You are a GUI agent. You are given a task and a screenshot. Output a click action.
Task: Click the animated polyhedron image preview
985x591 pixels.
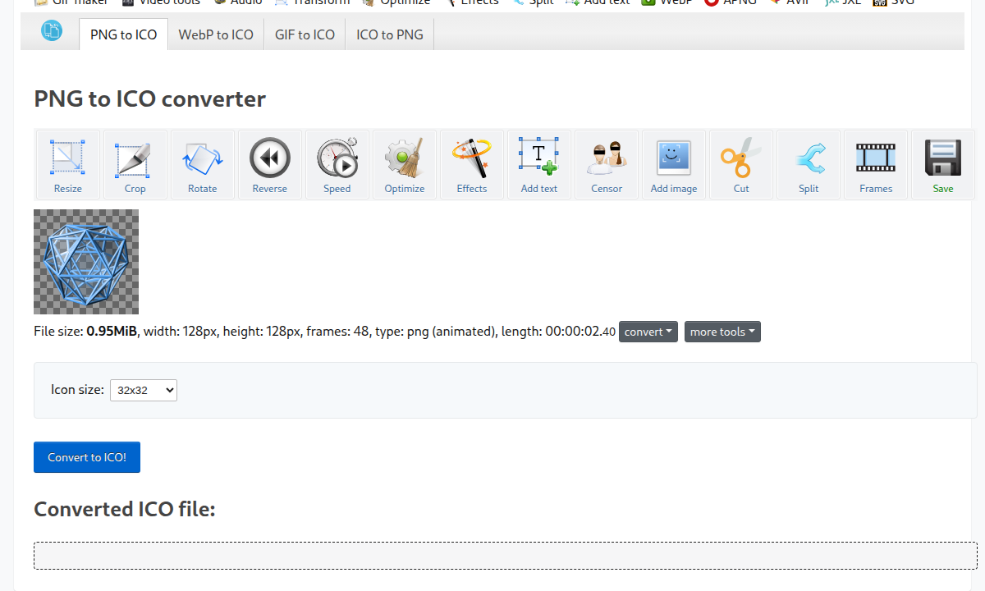[86, 262]
